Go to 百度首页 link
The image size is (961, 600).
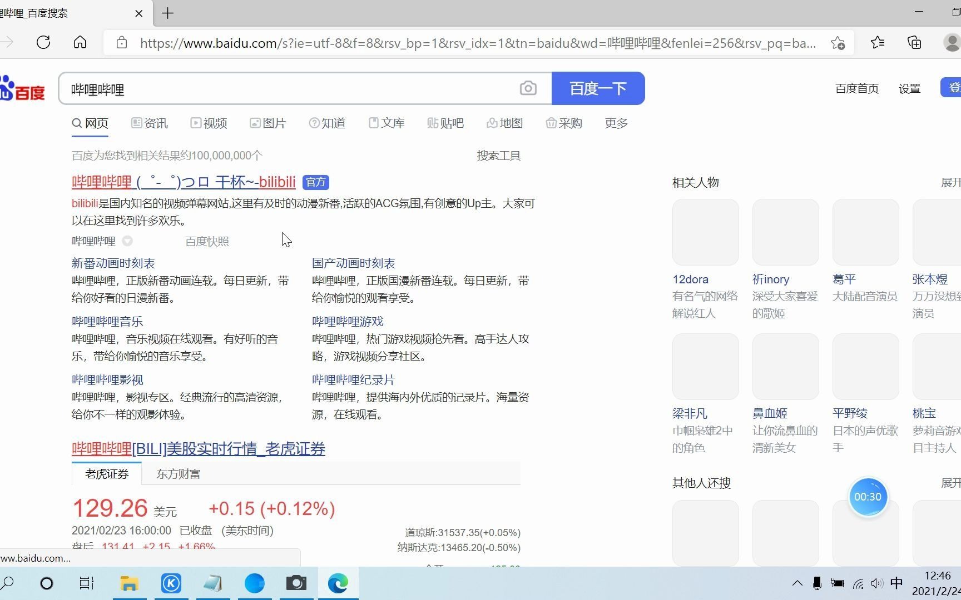pos(857,88)
